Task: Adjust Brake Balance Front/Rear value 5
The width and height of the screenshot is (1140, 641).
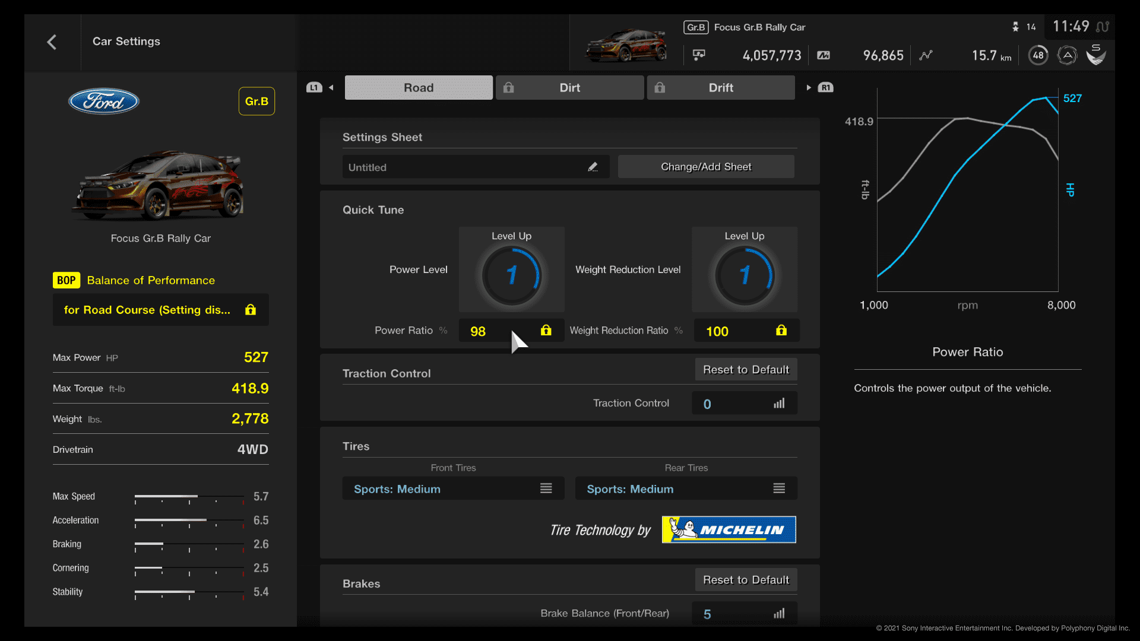Action: coord(745,614)
